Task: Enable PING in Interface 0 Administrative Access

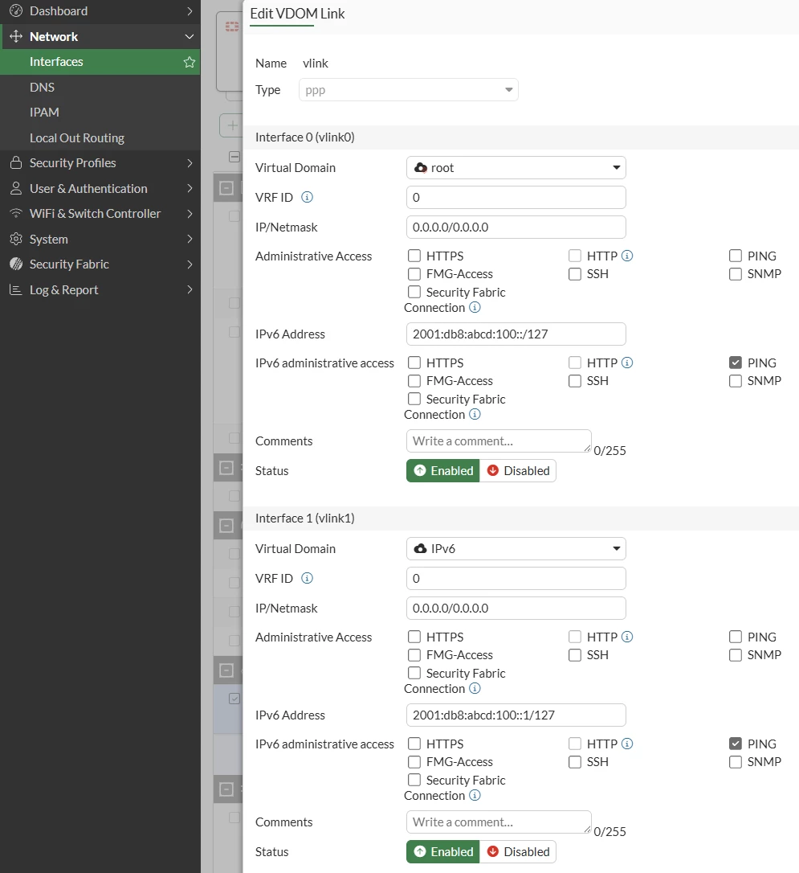Action: [736, 256]
